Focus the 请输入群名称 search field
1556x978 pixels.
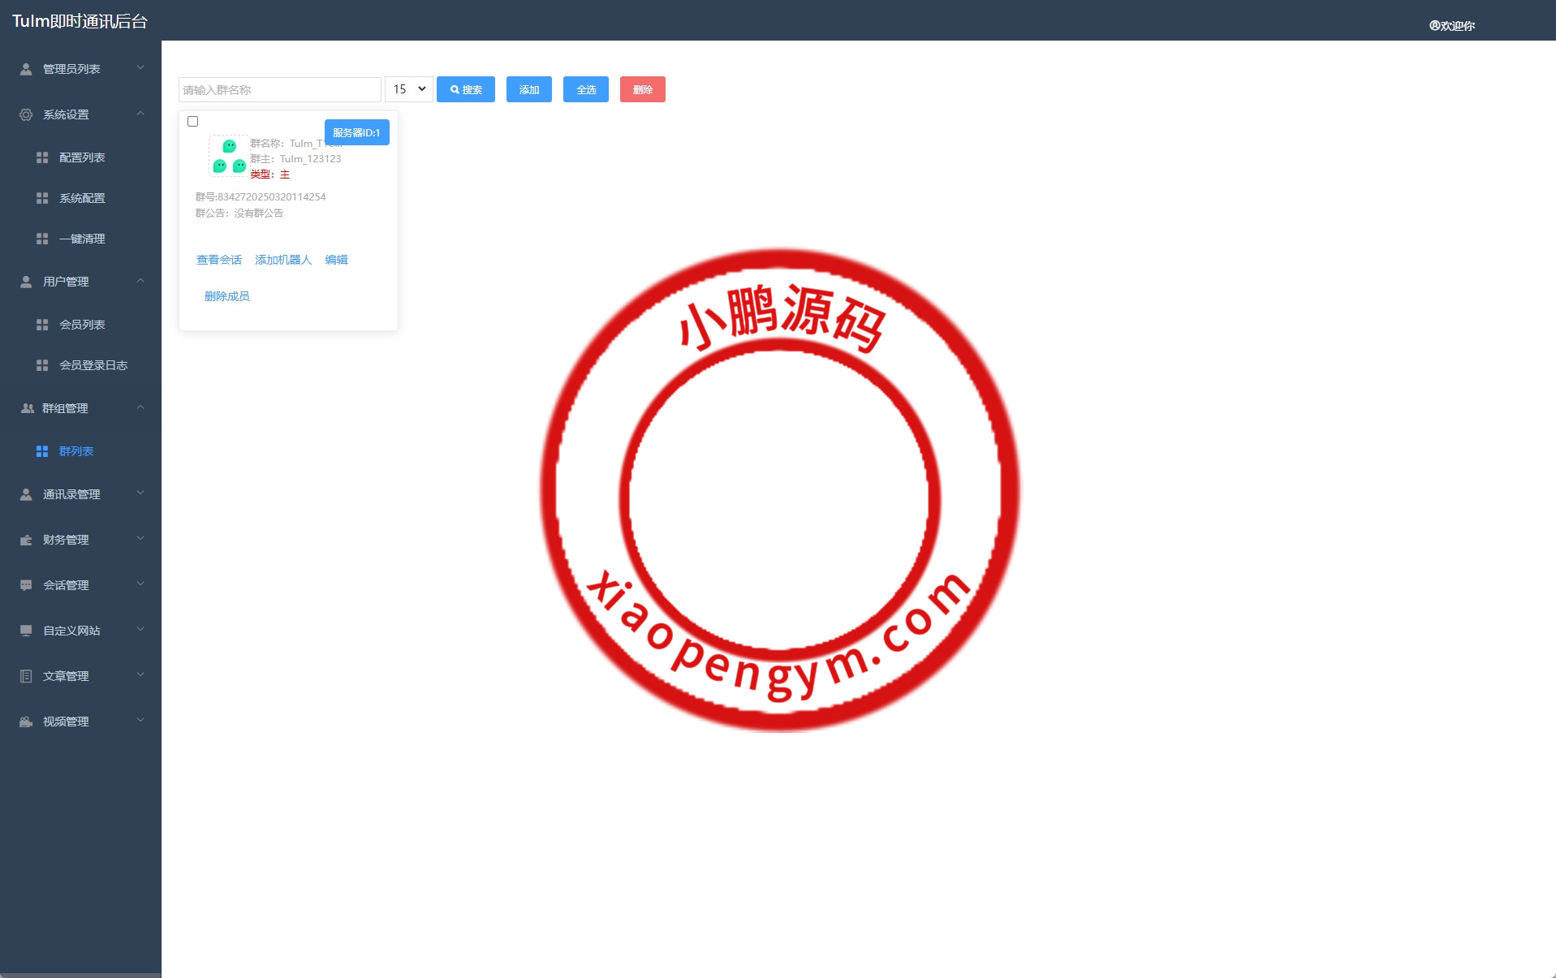point(279,89)
